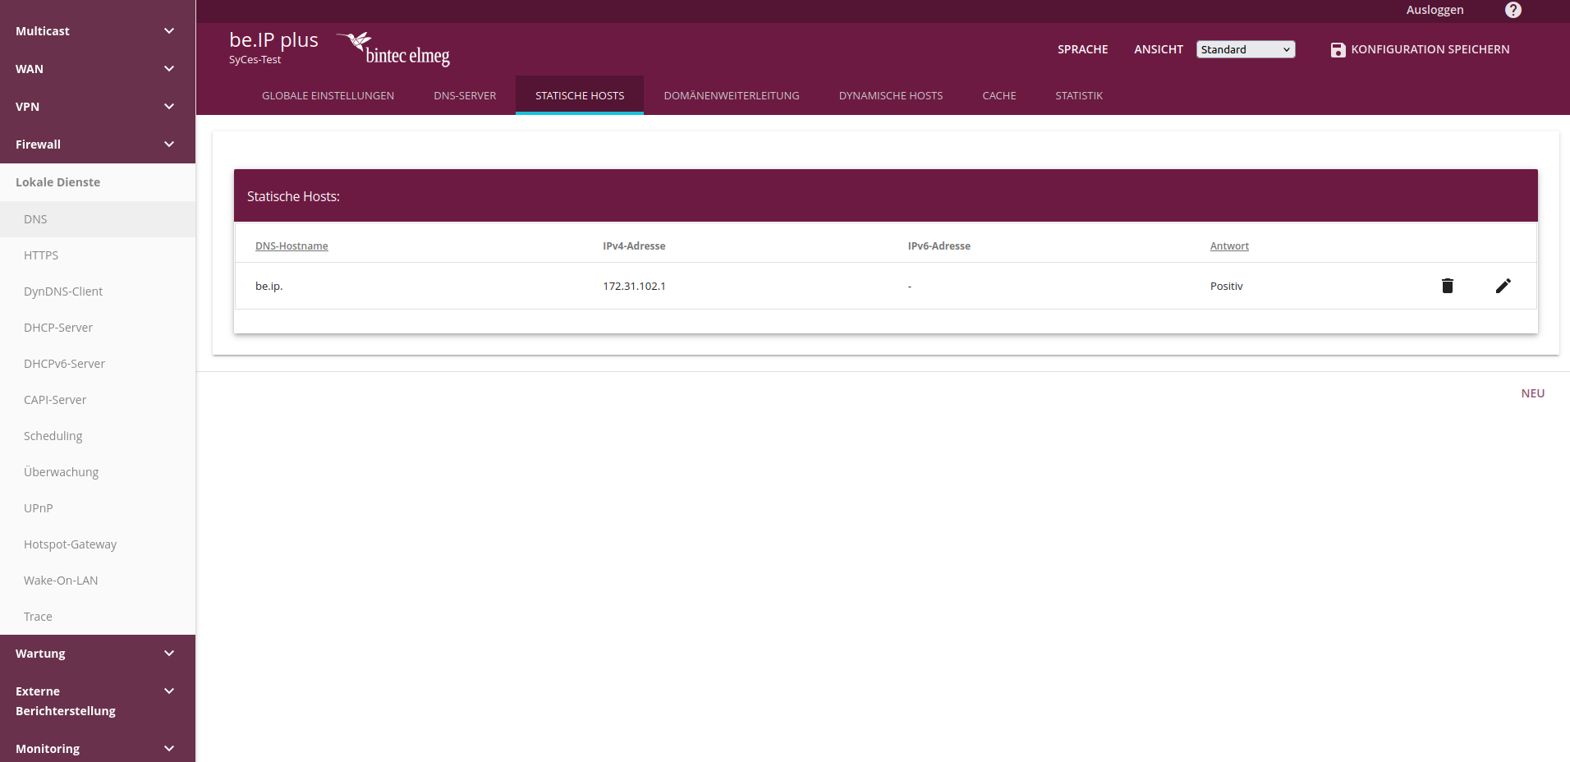The width and height of the screenshot is (1570, 762).
Task: Edit the be.ip. host with pencil icon
Action: pyautogui.click(x=1503, y=286)
